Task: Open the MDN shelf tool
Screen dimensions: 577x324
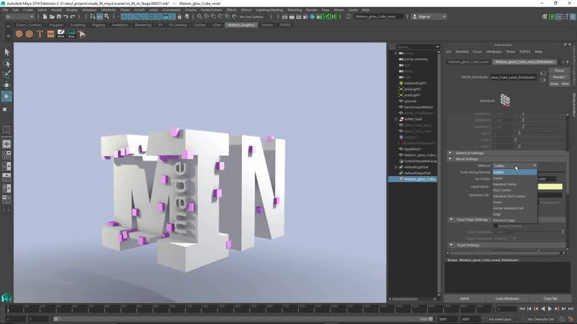Action: tap(61, 34)
